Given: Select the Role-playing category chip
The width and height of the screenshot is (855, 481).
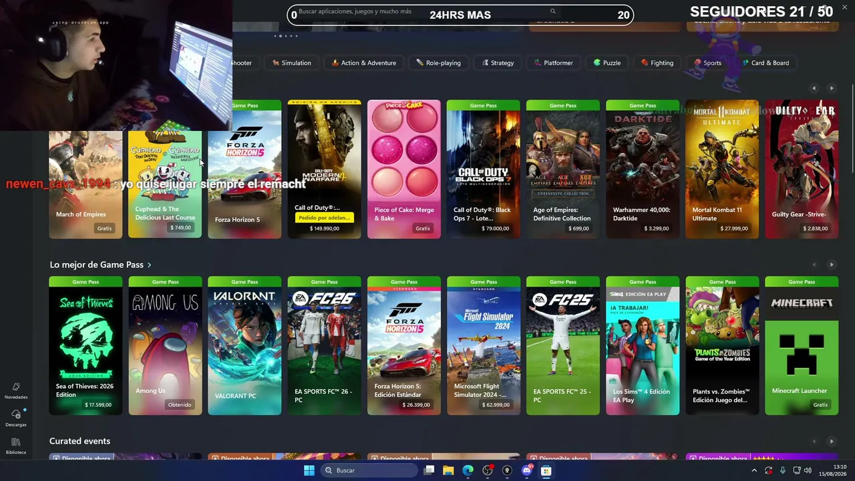Looking at the screenshot, I should pyautogui.click(x=438, y=63).
